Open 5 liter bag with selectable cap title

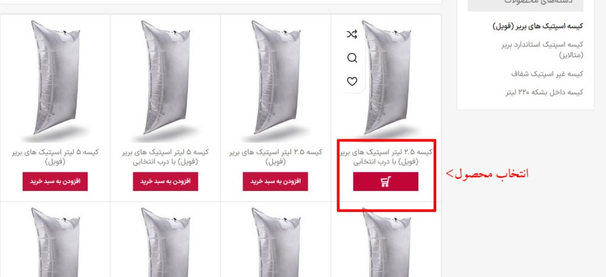pyautogui.click(x=166, y=157)
